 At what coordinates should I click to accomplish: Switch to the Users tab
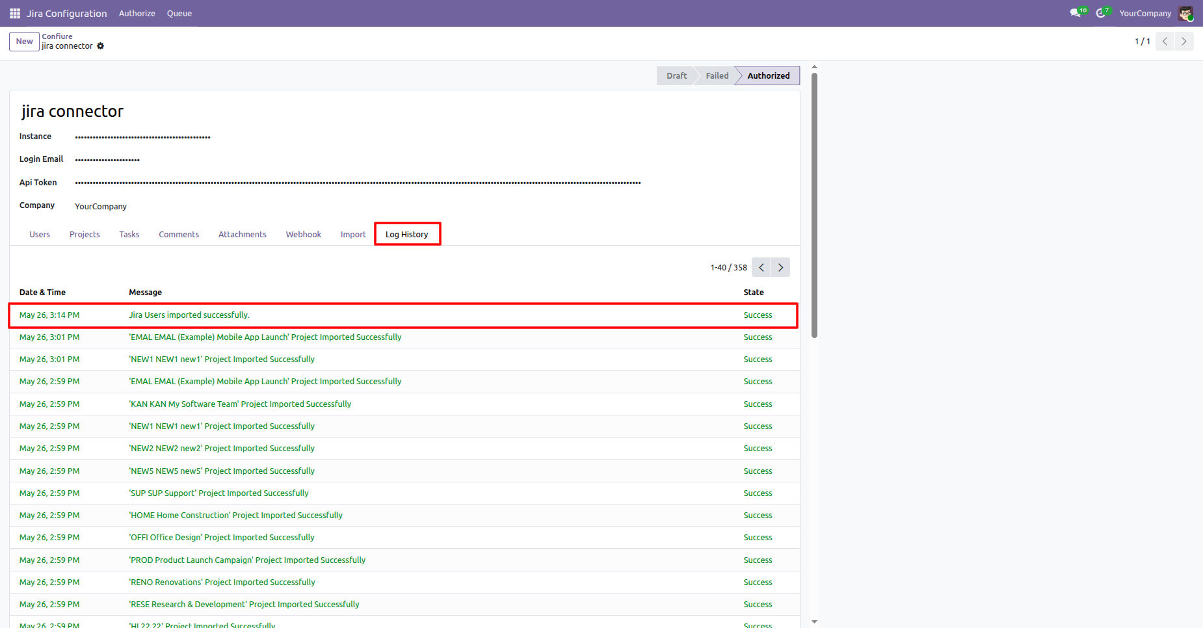click(x=40, y=235)
